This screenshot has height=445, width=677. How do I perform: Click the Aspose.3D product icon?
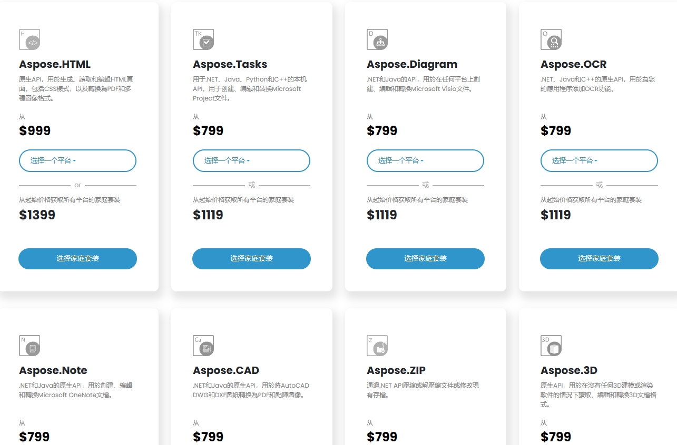point(551,346)
